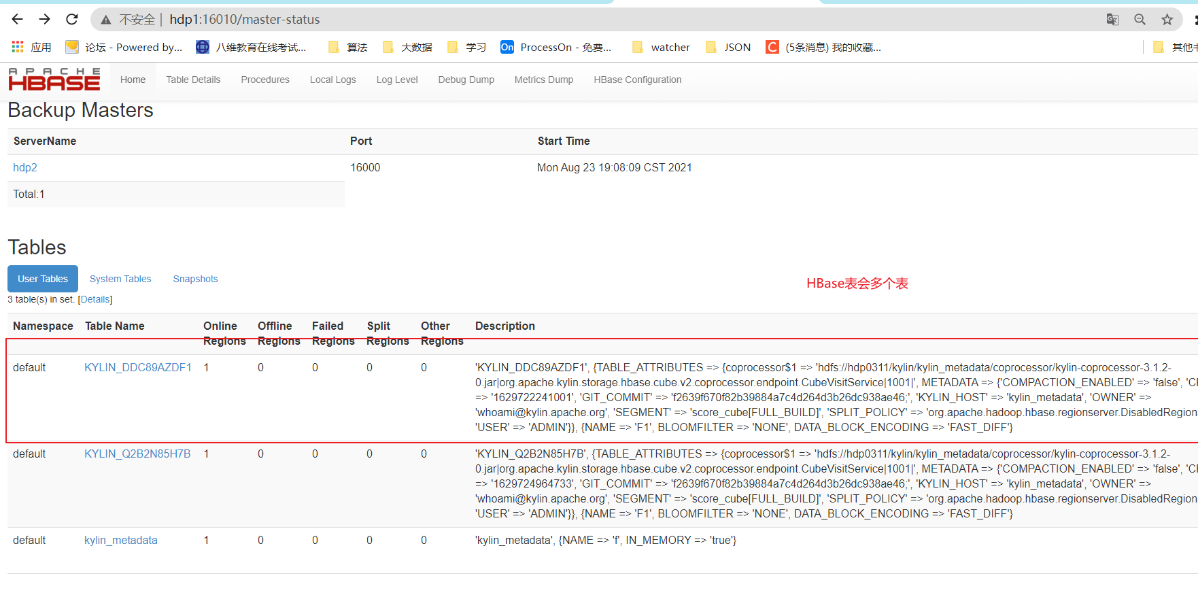Click the zoom magnifier icon in address bar
Viewport: 1198px width, 597px height.
click(1140, 20)
